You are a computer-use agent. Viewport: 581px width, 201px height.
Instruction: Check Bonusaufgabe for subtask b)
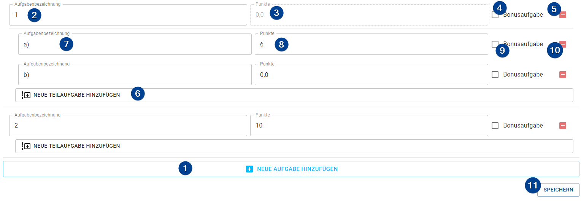(x=495, y=75)
